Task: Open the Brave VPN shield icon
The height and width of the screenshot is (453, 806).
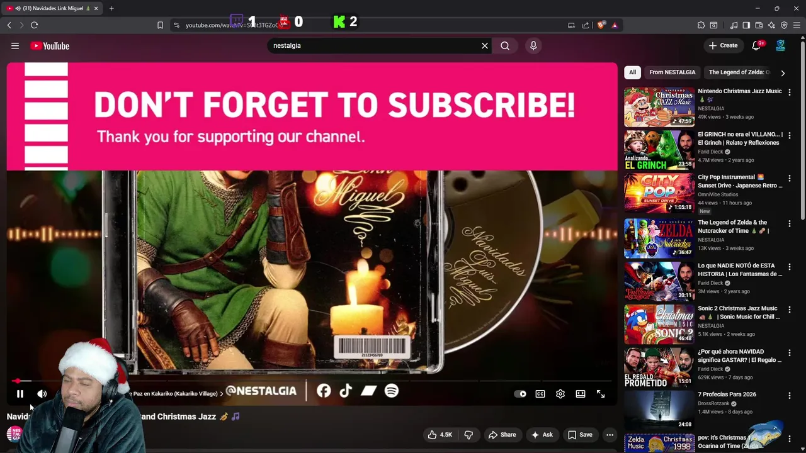Action: pyautogui.click(x=784, y=25)
